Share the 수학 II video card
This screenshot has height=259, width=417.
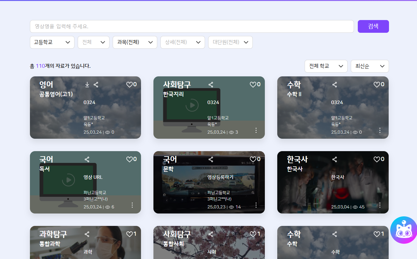(x=335, y=85)
